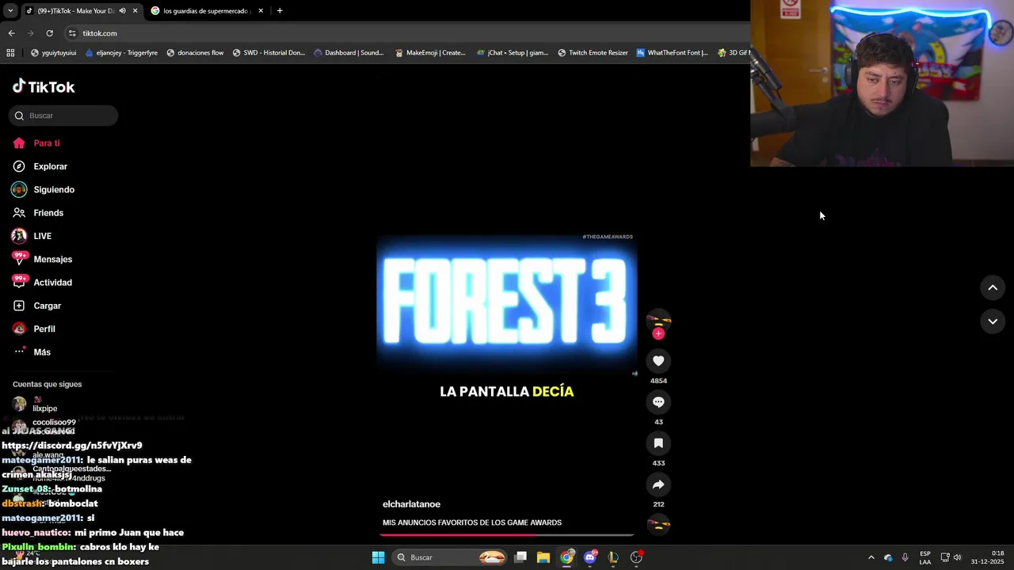
Task: Open League of Legends taskbar icon
Action: tap(612, 557)
